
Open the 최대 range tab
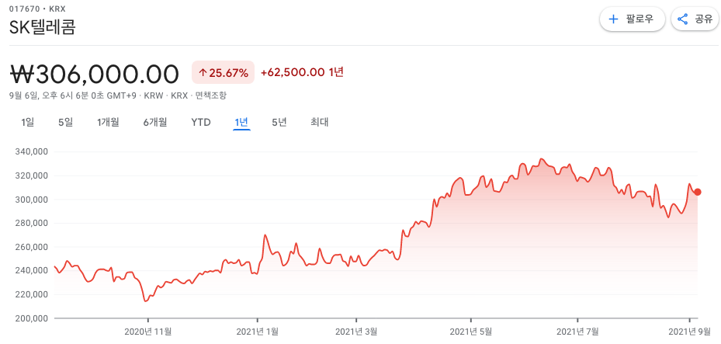point(319,123)
